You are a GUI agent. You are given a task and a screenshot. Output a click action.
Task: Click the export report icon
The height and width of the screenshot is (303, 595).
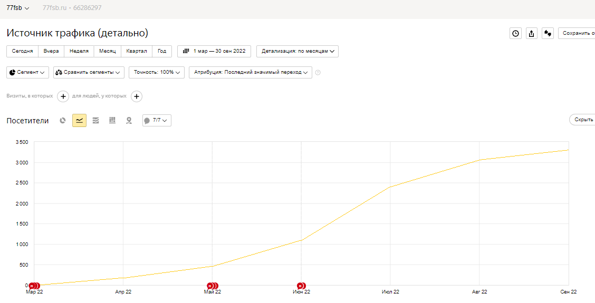point(532,33)
